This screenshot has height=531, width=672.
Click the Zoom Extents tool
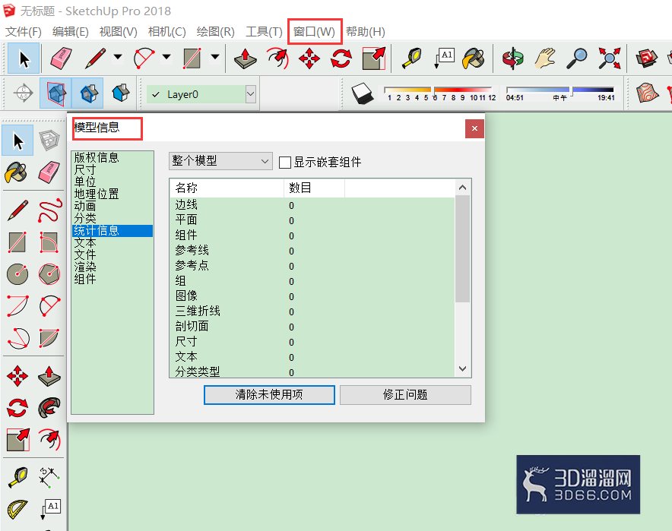pyautogui.click(x=610, y=58)
